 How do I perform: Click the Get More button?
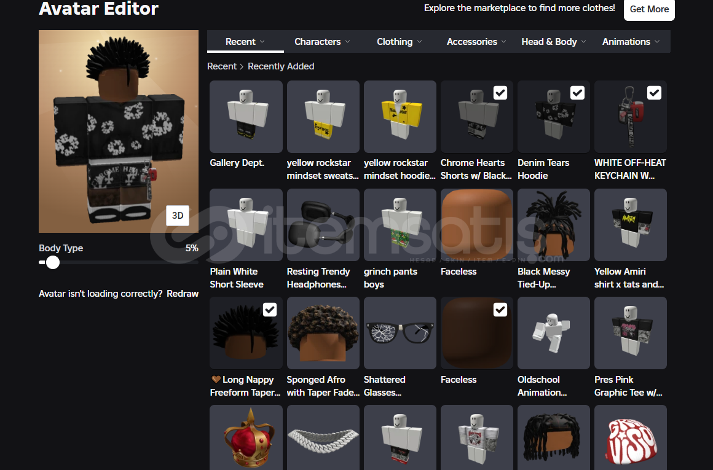649,9
